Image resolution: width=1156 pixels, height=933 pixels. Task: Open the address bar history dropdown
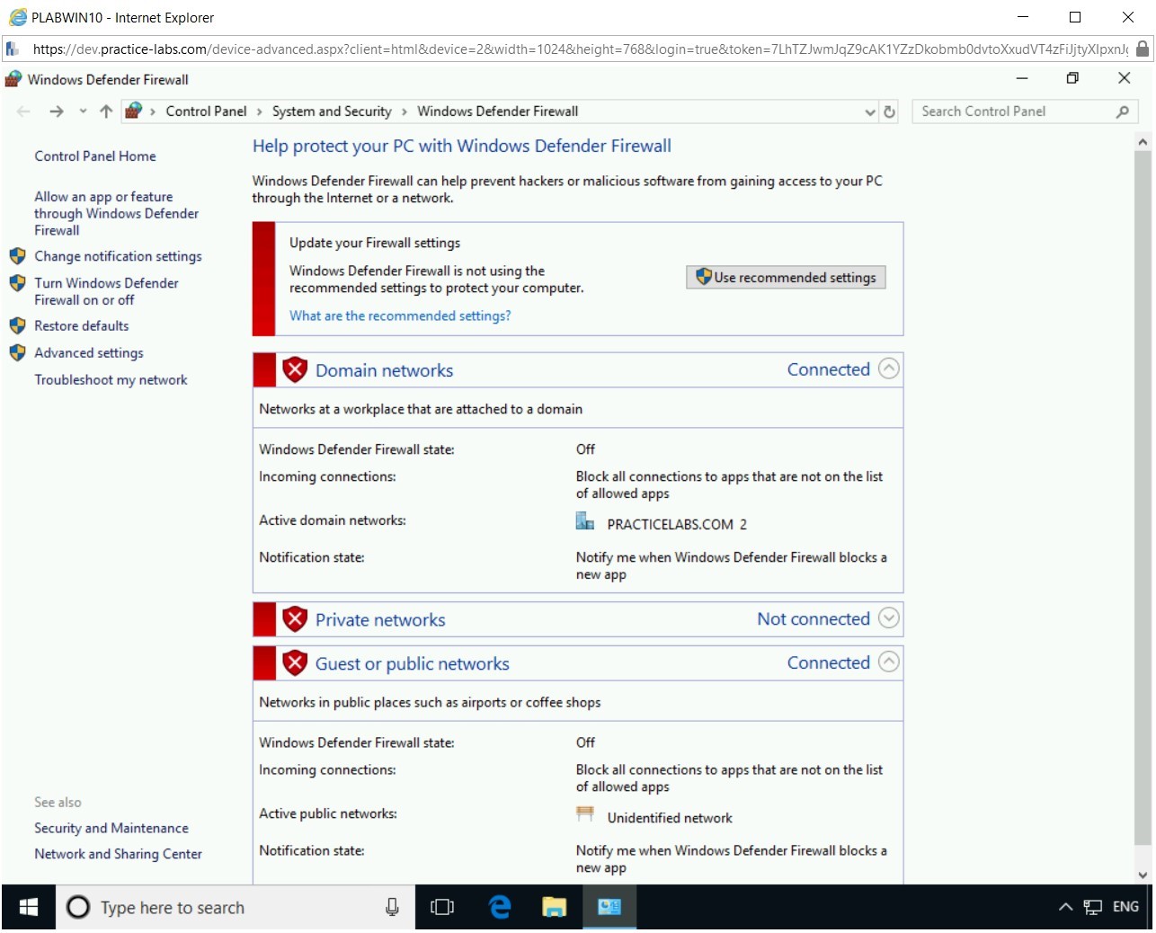pyautogui.click(x=869, y=112)
